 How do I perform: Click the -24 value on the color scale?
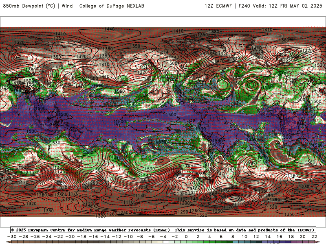coord(47,237)
